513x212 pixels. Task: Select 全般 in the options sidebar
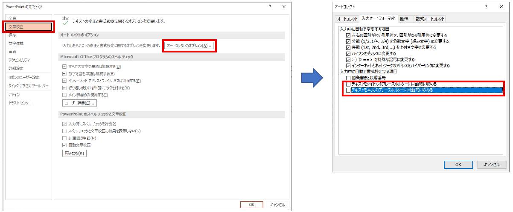pos(12,18)
